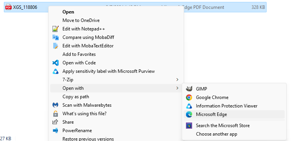Click the MobaDiff compare icon
Screen dimensions: 299x141
click(x=55, y=37)
